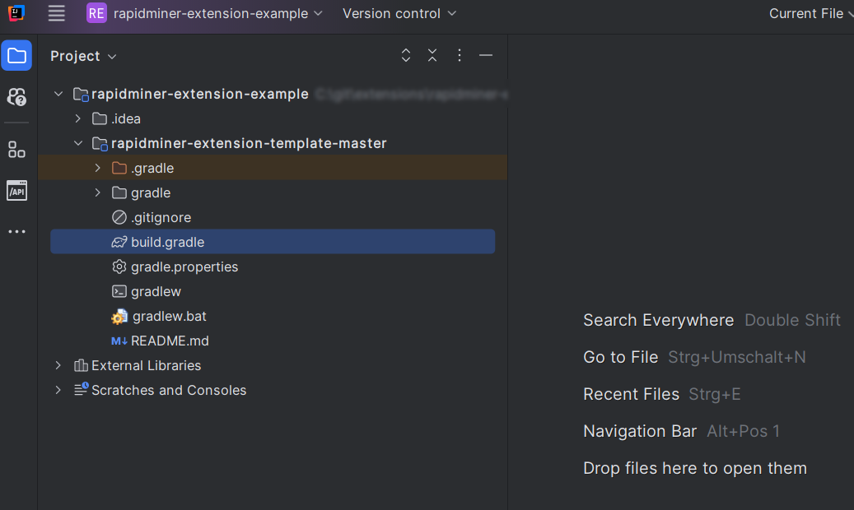Open the Pull Requests sidebar icon
This screenshot has height=510, width=854.
click(16, 97)
